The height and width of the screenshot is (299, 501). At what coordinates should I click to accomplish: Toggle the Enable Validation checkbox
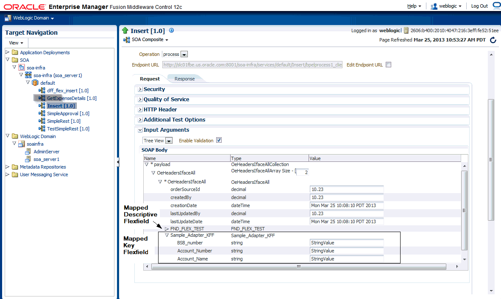pos(219,140)
